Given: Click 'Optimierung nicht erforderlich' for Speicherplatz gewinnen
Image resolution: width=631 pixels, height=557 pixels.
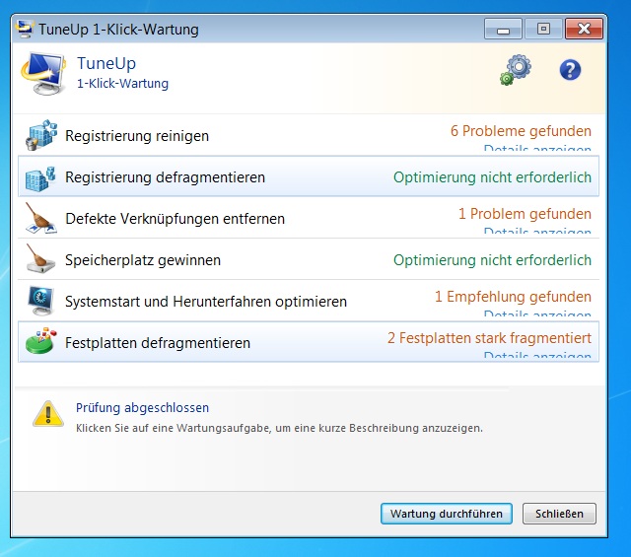Looking at the screenshot, I should pos(492,260).
